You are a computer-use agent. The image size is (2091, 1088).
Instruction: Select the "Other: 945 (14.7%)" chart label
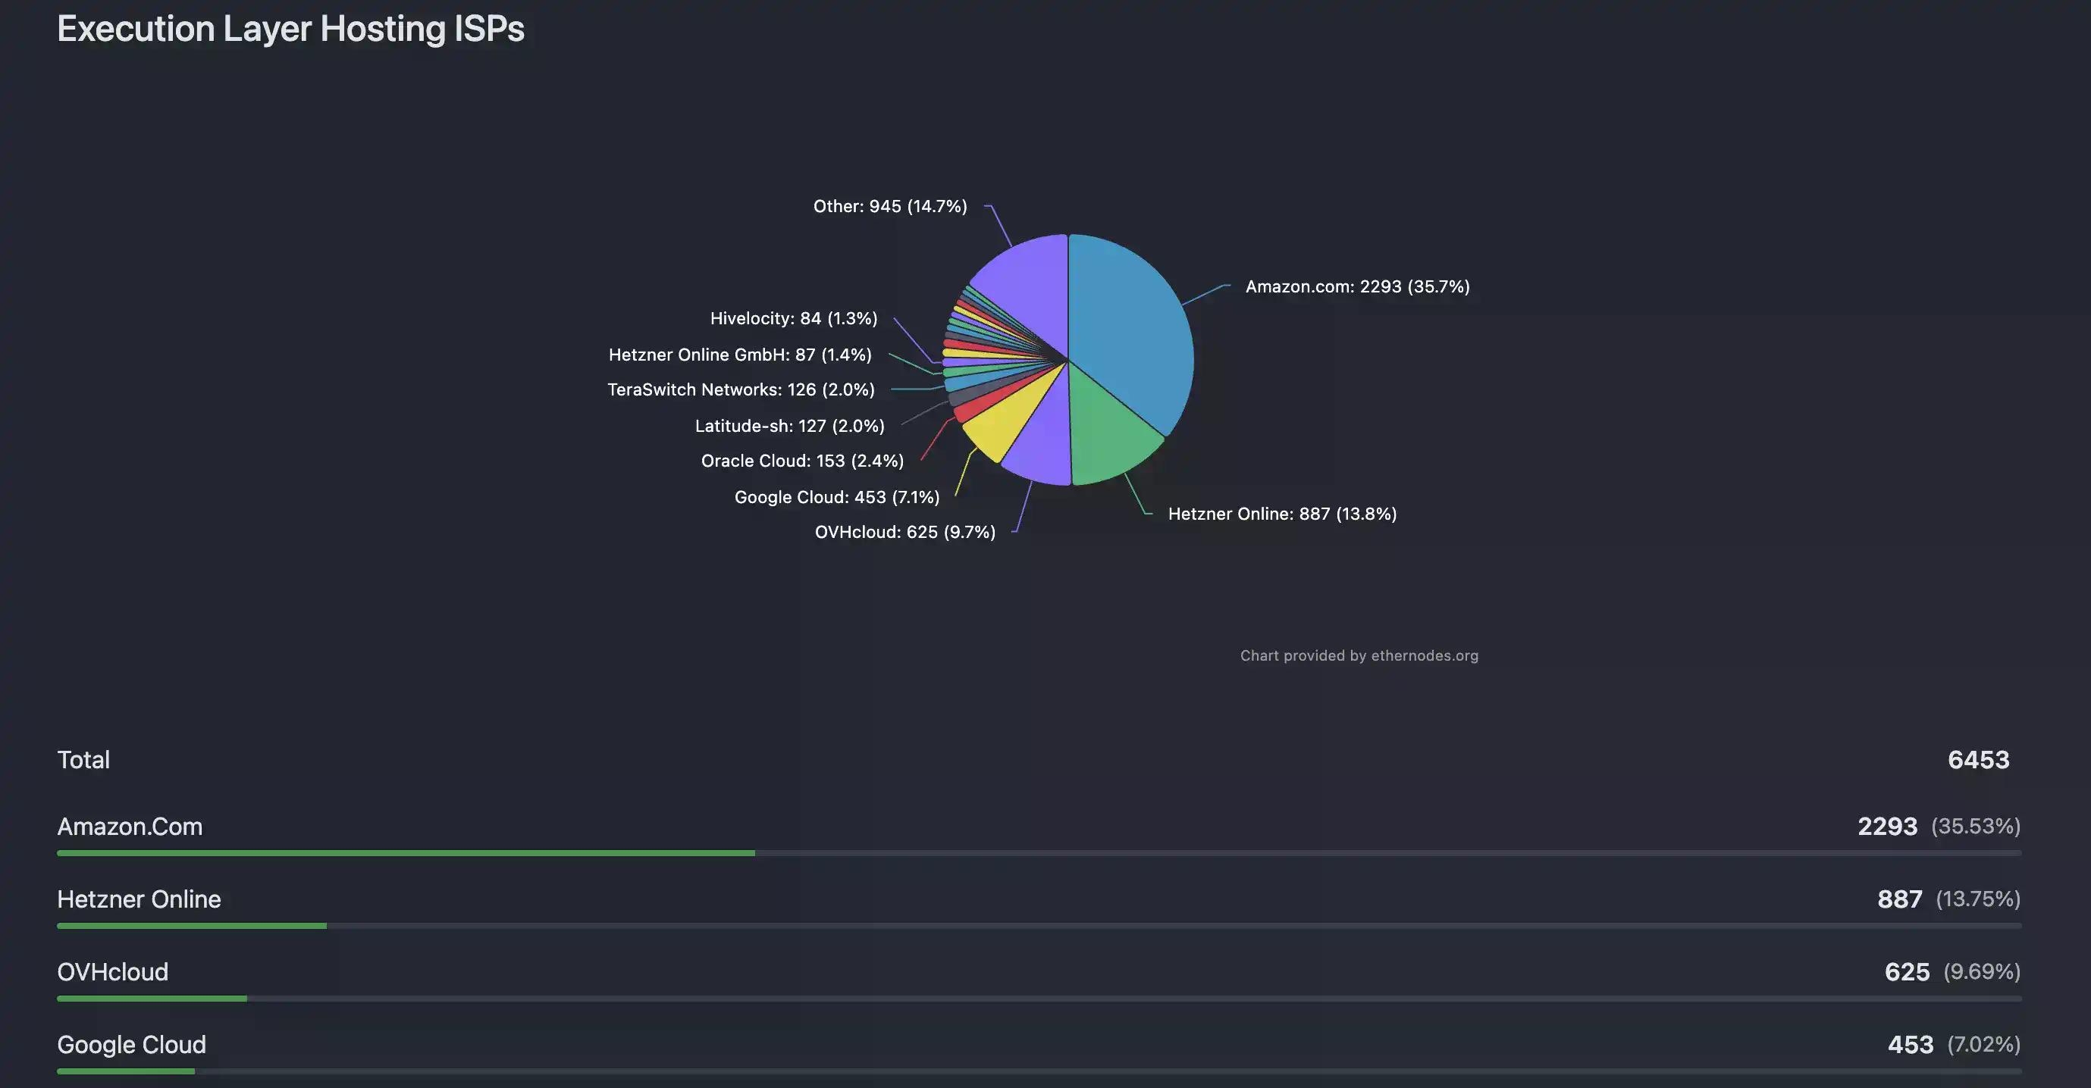click(x=889, y=206)
